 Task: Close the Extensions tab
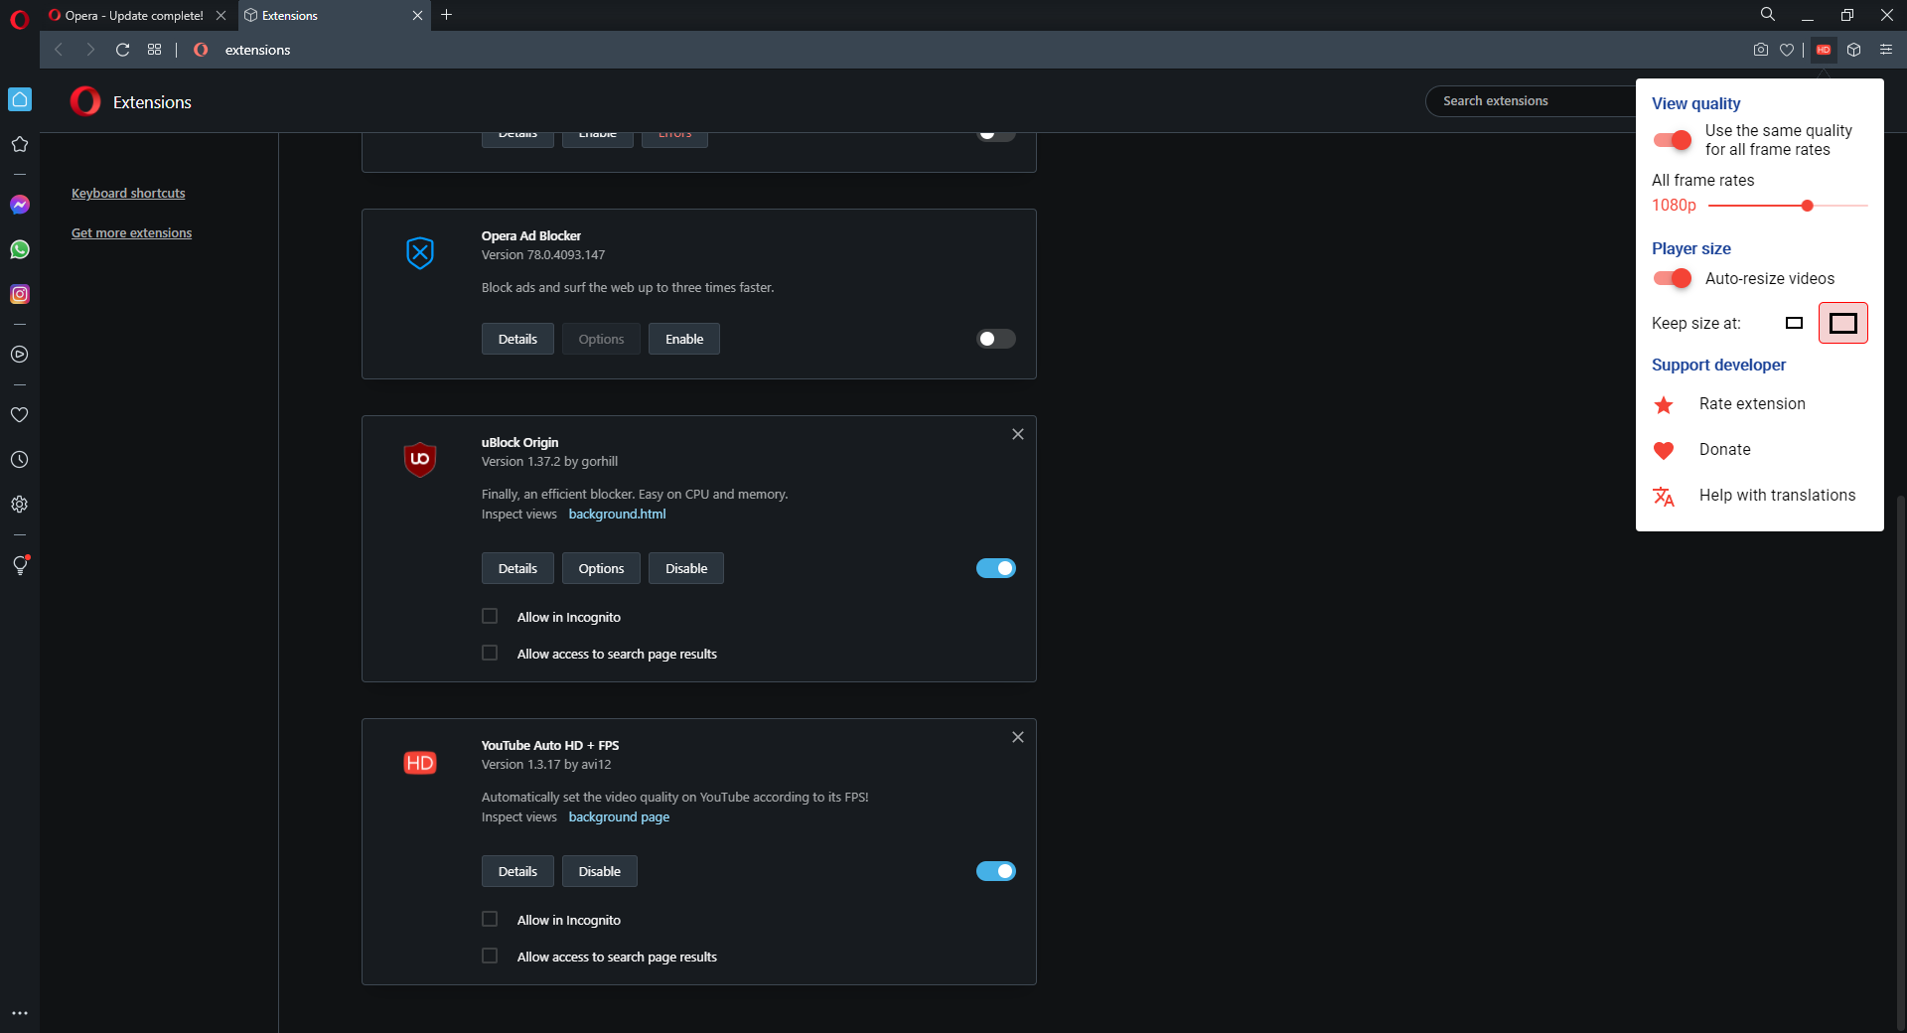pos(417,15)
